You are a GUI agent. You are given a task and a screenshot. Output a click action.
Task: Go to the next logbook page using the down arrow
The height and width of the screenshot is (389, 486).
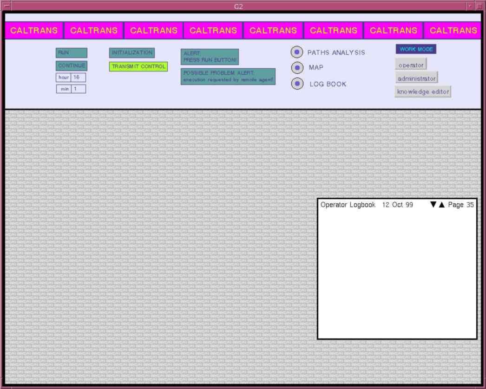(x=433, y=204)
